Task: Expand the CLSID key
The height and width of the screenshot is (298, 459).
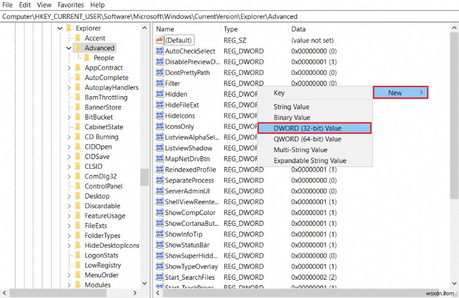Action: [x=69, y=166]
